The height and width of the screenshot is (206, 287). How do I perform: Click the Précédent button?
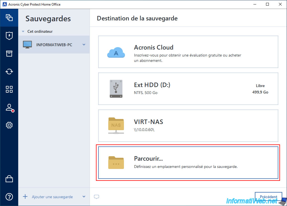(268, 197)
